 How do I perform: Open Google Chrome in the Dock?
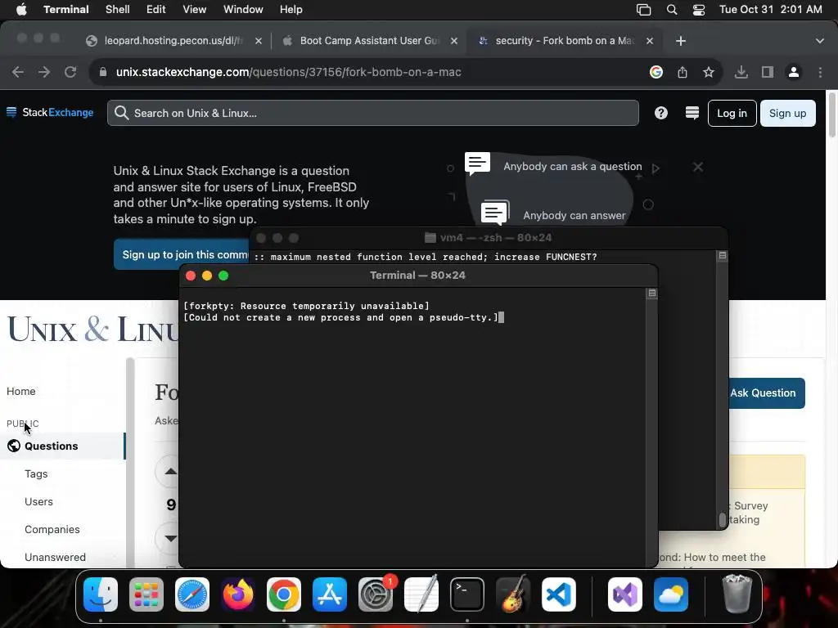click(284, 594)
